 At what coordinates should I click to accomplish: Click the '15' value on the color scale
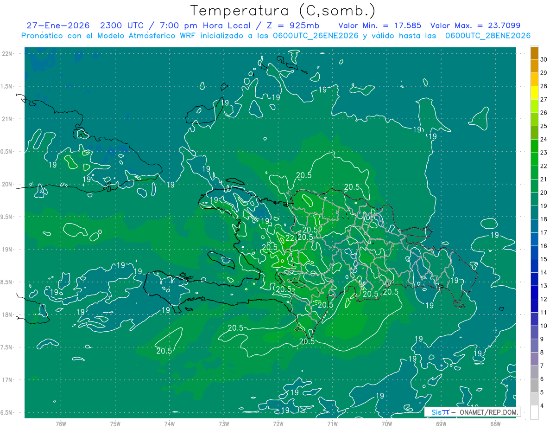[x=544, y=259]
